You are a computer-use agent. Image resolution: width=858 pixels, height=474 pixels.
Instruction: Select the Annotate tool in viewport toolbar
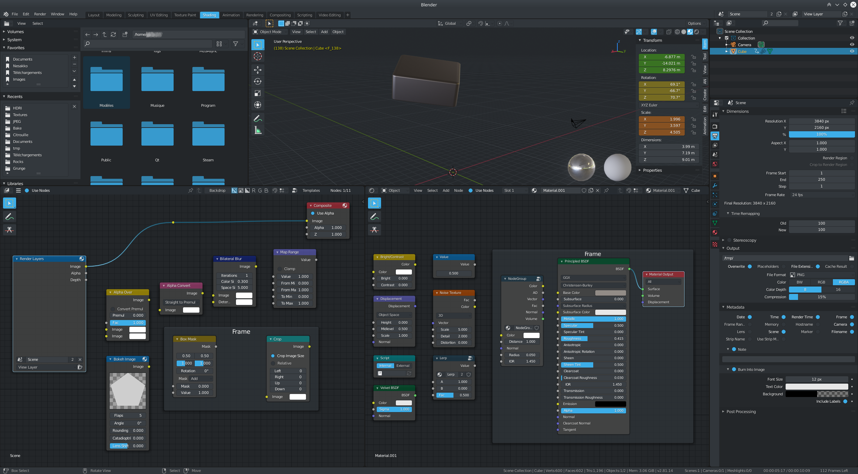[x=257, y=118]
